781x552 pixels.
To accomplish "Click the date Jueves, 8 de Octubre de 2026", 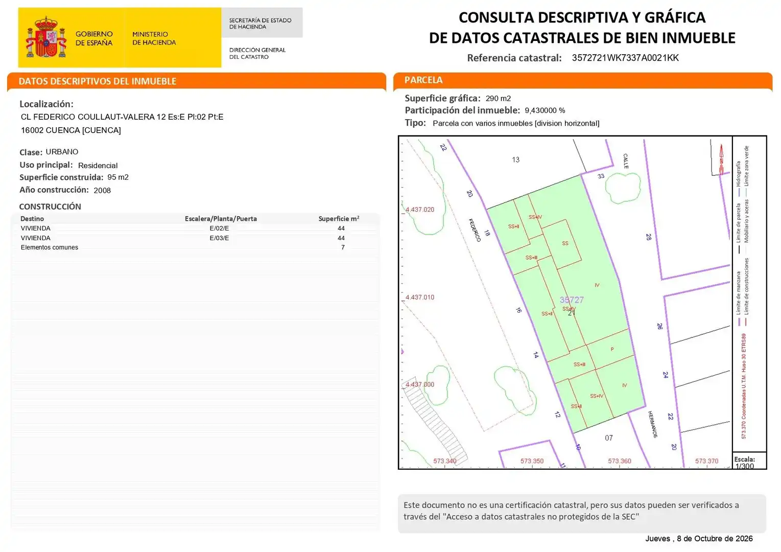I will point(699,539).
